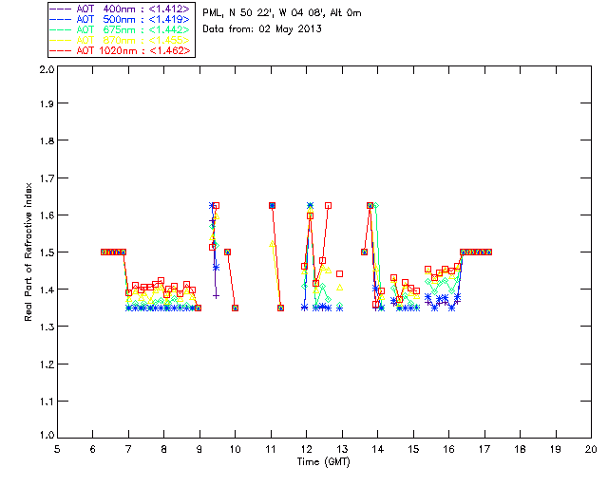Click the y-axis tick label 1.0

click(x=47, y=435)
